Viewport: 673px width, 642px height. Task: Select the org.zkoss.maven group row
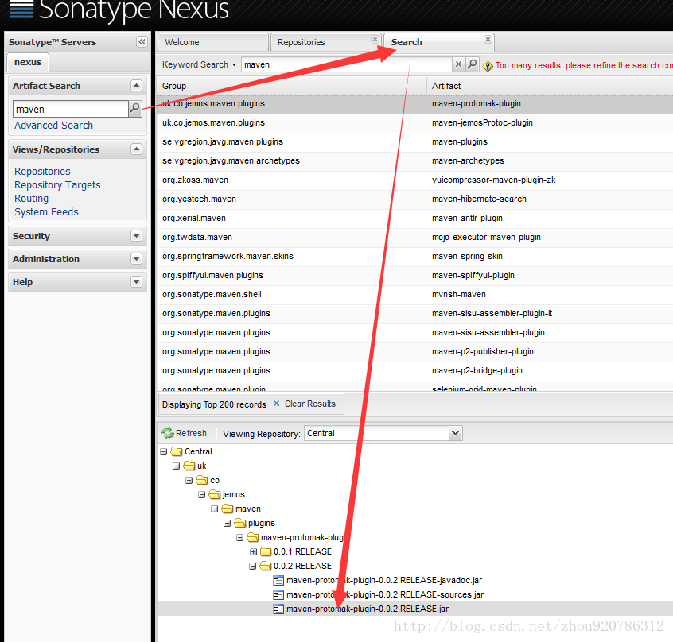pos(414,180)
